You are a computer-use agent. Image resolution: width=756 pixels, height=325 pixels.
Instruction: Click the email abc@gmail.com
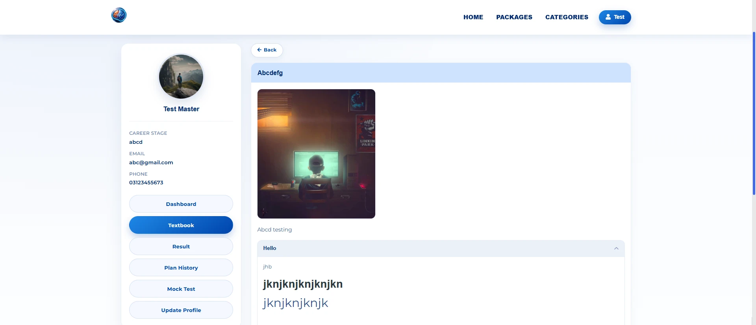click(x=151, y=162)
